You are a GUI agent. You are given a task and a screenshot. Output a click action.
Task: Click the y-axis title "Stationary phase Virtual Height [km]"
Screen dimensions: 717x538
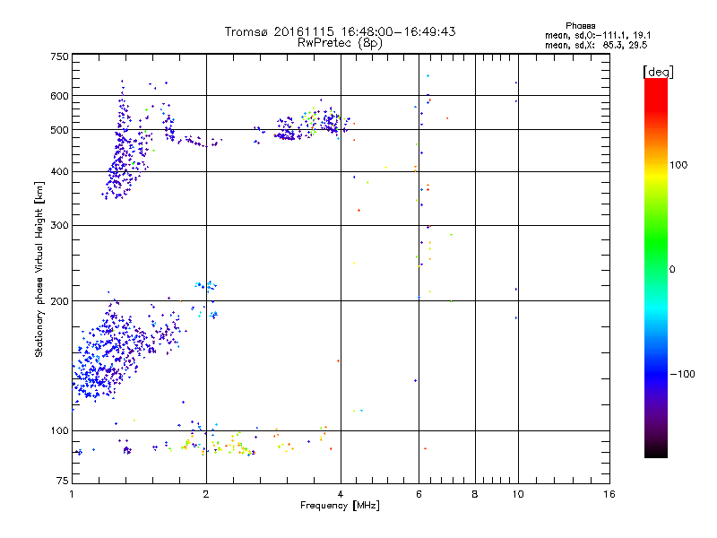[x=39, y=269]
